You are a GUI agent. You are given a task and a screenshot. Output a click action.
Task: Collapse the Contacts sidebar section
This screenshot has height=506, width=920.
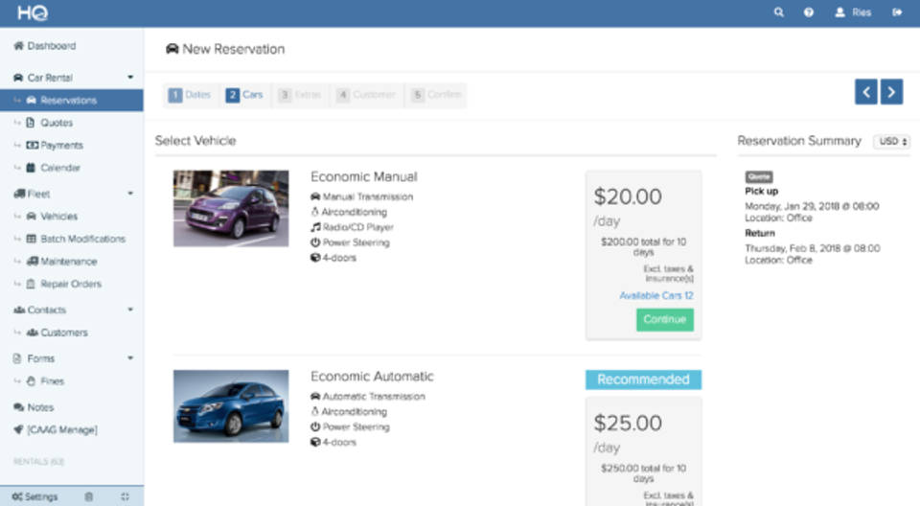[130, 310]
